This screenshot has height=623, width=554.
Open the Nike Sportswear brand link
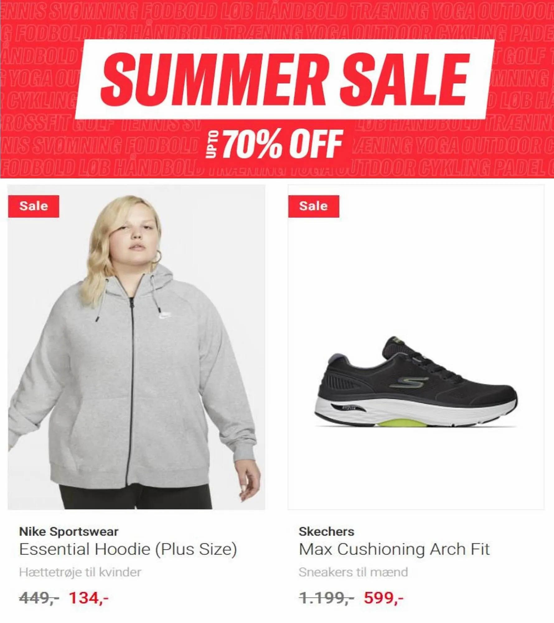pos(69,532)
